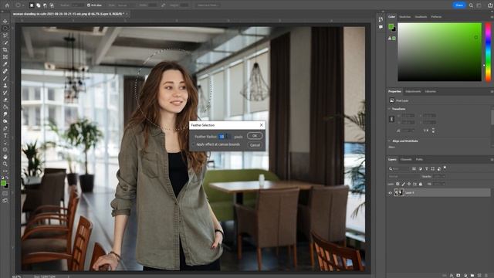Click Cancel in Feather Selection dialog
This screenshot has height=278, width=494.
click(255, 145)
